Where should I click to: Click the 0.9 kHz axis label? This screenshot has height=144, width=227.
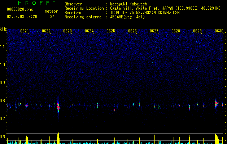(3, 83)
